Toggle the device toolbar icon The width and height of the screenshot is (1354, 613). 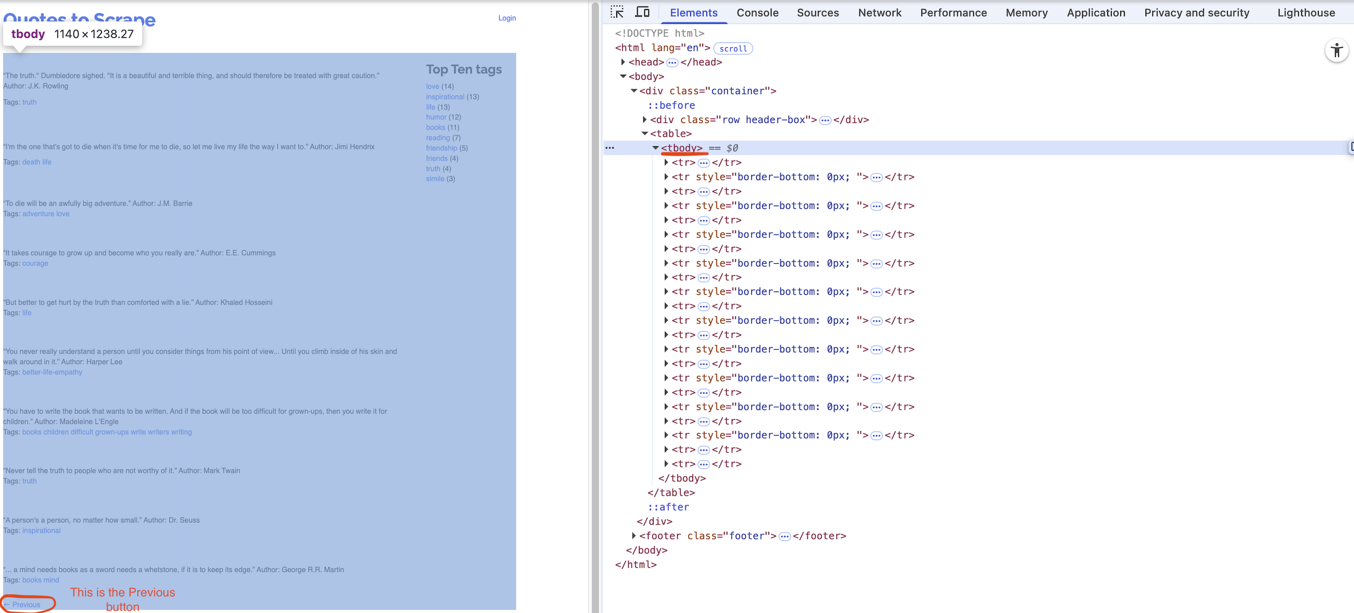click(x=642, y=12)
